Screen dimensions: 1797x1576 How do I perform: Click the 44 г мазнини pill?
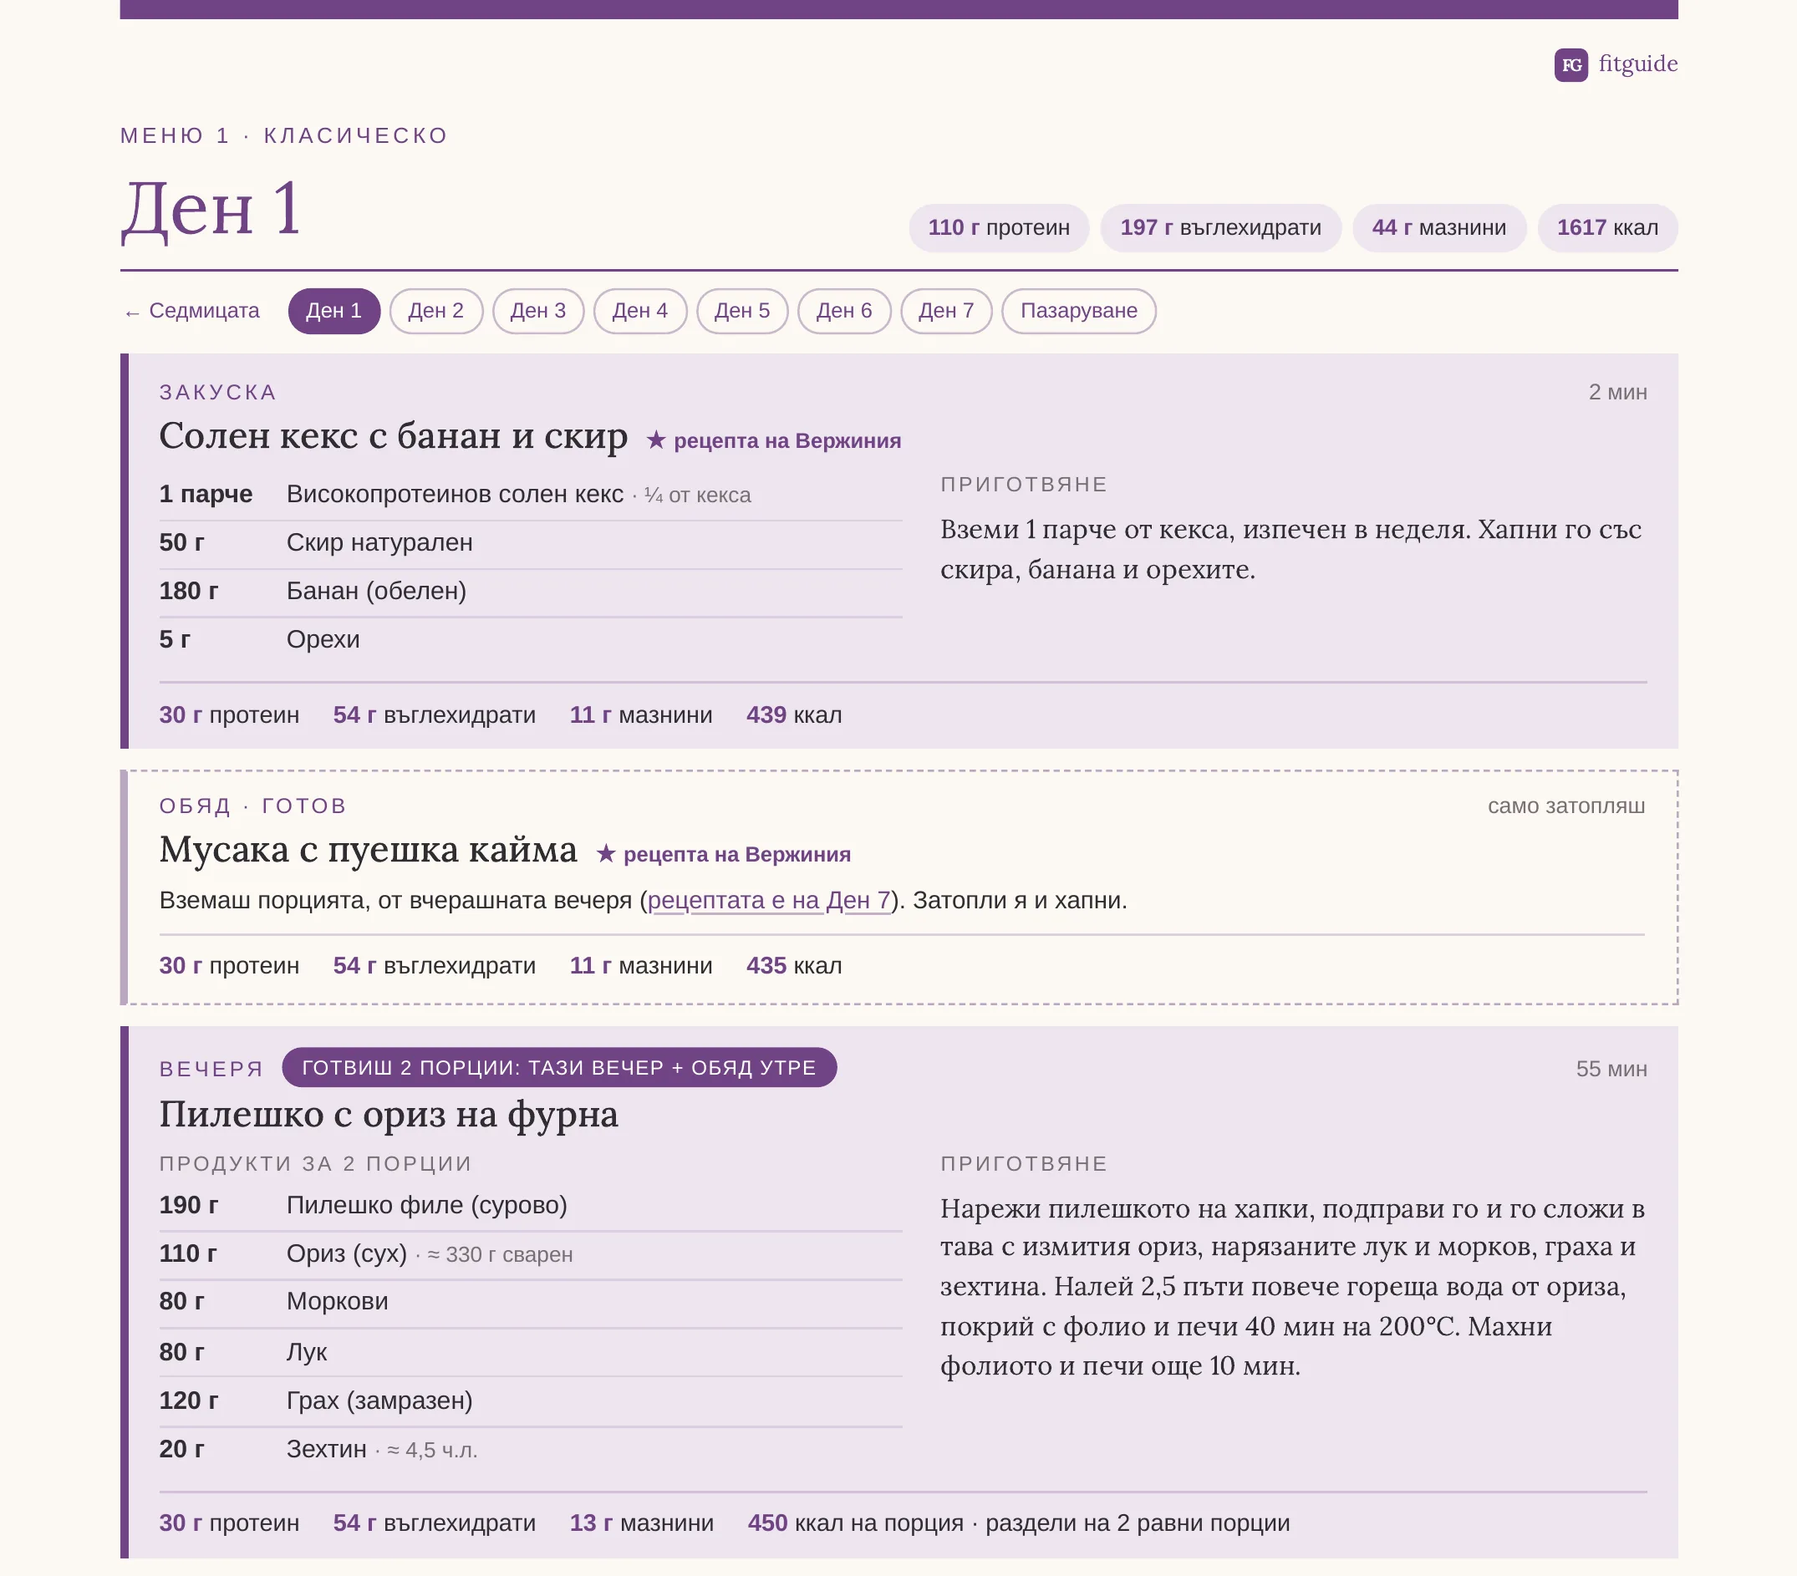pyautogui.click(x=1439, y=227)
